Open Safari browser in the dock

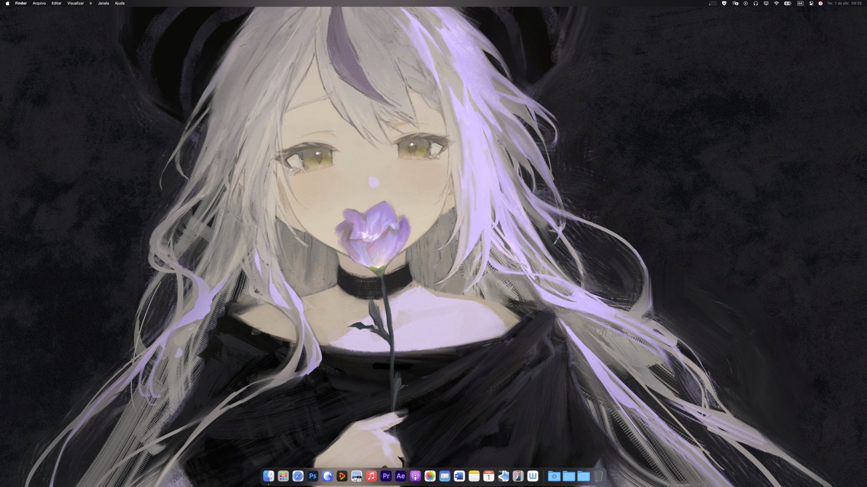click(x=298, y=476)
